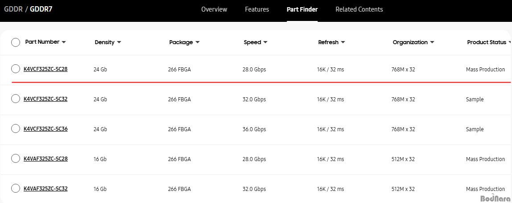Select the K4VAF325ZC-SC28 row radio button
Viewport: 512px width, 203px height.
point(16,158)
